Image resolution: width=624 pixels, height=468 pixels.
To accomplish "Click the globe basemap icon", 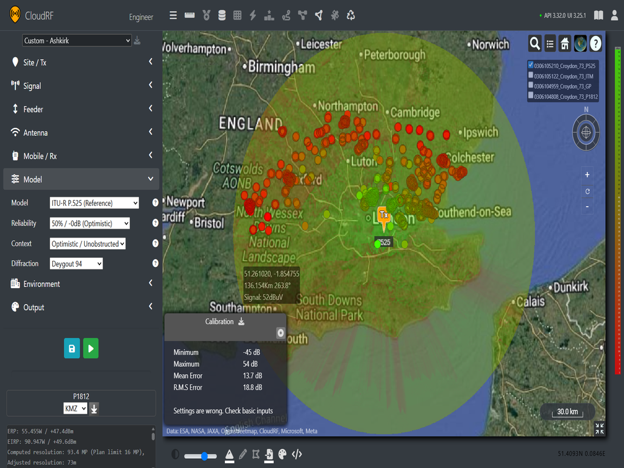I will click(x=580, y=43).
